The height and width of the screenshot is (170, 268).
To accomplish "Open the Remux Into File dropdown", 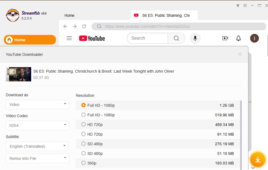I will (x=37, y=158).
